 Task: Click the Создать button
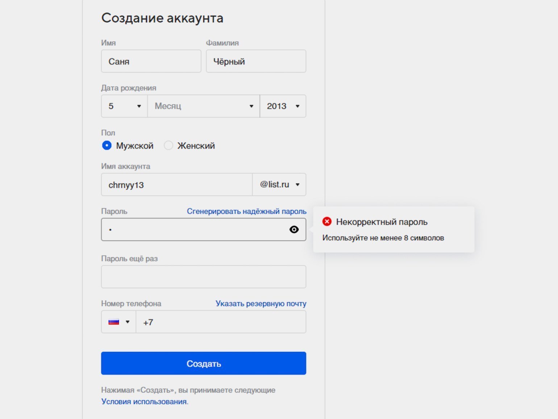point(204,363)
